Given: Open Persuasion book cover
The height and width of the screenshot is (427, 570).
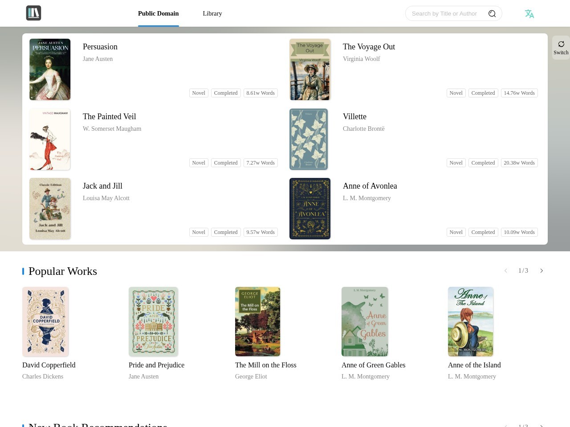Looking at the screenshot, I should (x=50, y=69).
